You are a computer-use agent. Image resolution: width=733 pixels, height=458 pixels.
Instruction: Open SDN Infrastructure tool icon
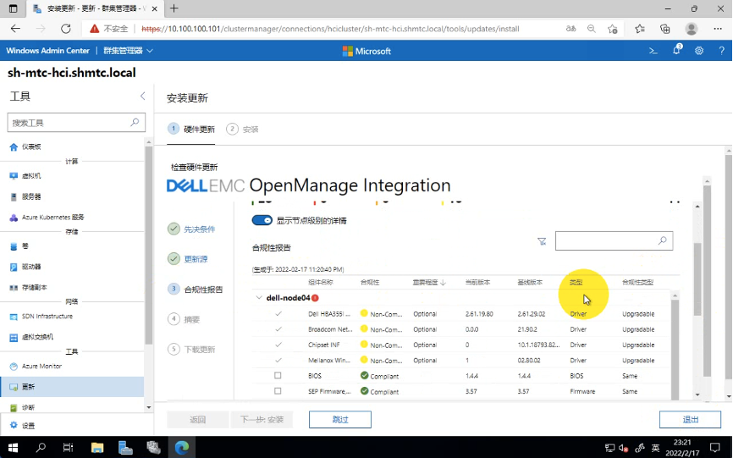click(x=14, y=317)
